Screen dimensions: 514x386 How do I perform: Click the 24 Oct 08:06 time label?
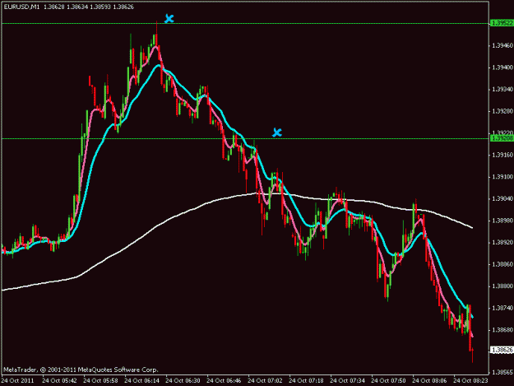429,380
